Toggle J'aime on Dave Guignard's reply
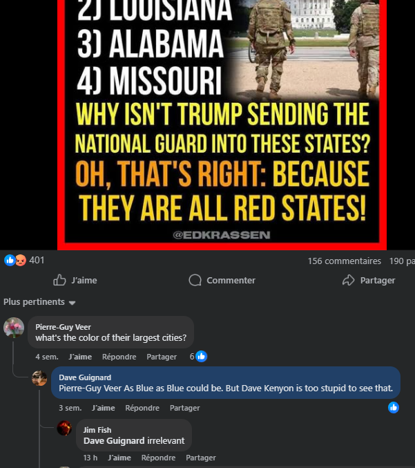 point(103,408)
